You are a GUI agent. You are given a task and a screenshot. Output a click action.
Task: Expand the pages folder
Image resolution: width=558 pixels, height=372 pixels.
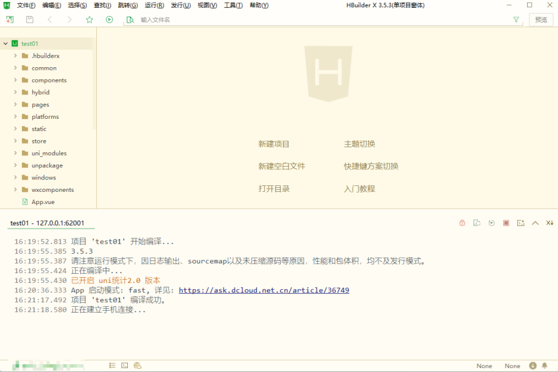15,105
